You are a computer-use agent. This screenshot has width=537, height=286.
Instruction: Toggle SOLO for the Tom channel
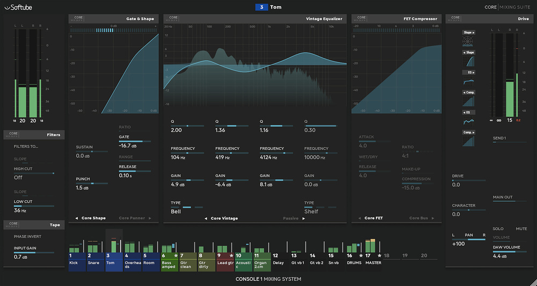click(x=498, y=229)
